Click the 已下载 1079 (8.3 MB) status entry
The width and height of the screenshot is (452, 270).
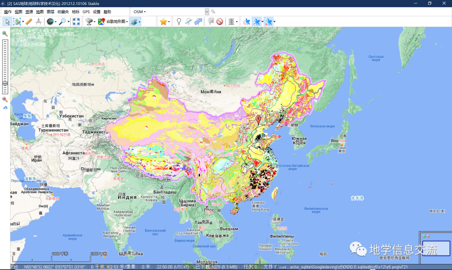216,267
